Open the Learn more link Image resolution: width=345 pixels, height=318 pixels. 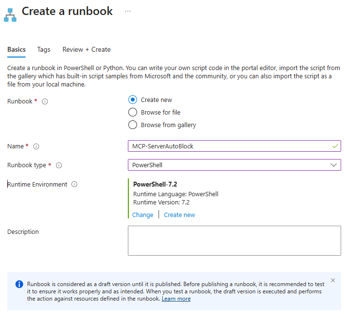176,299
